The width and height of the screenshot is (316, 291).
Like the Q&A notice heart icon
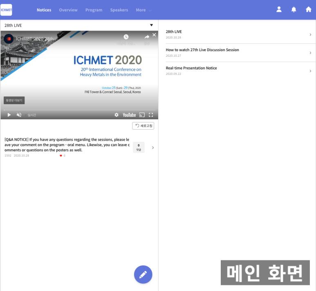61,156
